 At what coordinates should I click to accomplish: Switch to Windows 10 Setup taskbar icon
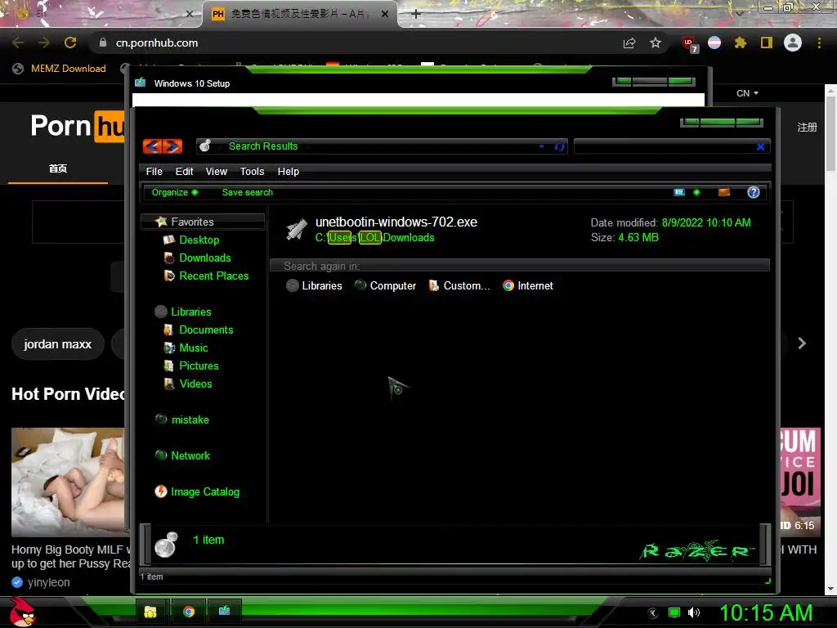tap(224, 612)
